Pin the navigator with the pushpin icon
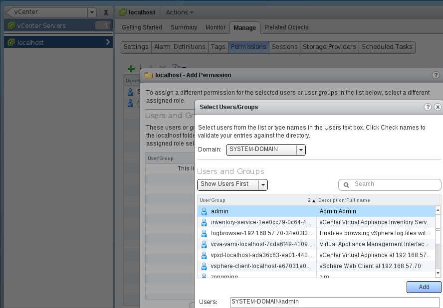Screen dimensions: 443x308 106,12
